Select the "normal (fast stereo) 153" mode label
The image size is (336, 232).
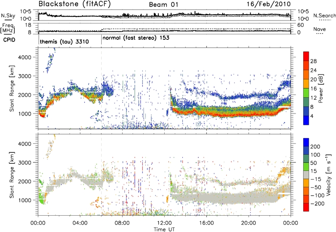136,38
